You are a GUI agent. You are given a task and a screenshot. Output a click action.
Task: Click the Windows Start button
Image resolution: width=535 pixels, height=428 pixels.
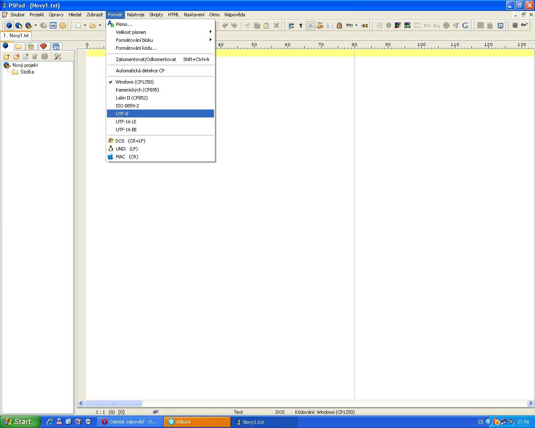click(20, 422)
